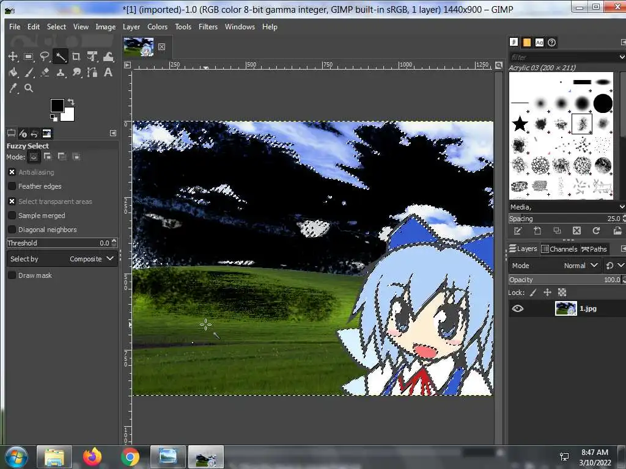The height and width of the screenshot is (469, 626).
Task: Select the Free Select lasso tool
Action: click(44, 56)
